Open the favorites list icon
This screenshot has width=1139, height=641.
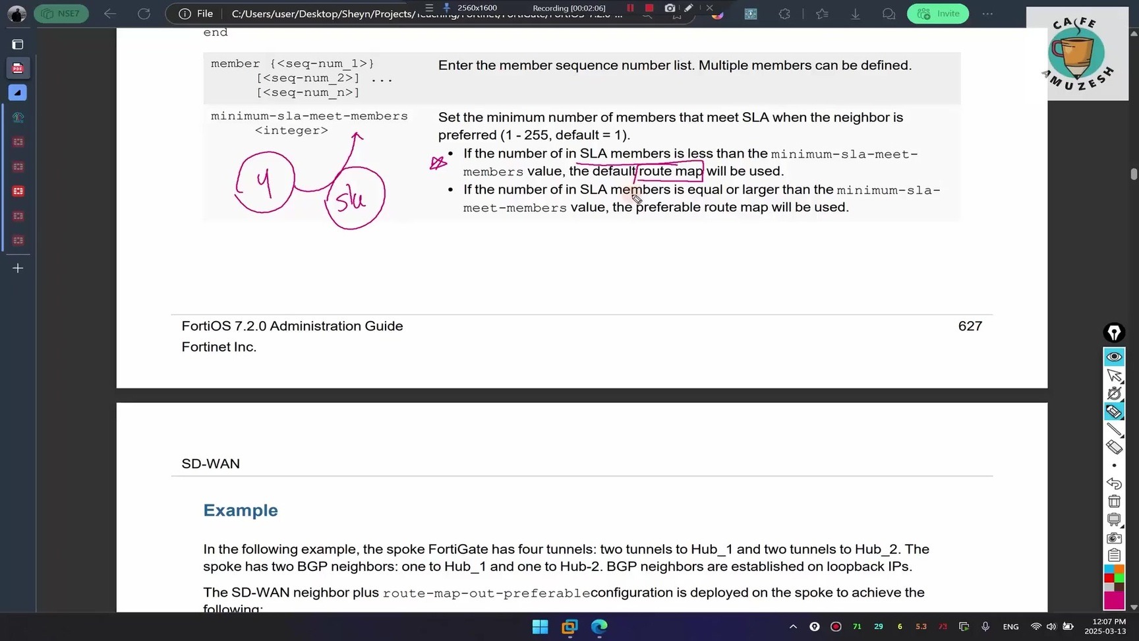tap(822, 13)
